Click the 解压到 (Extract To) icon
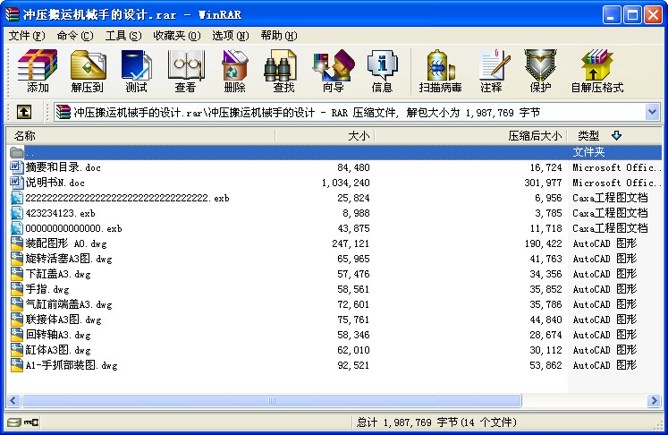The height and width of the screenshot is (435, 668). 87,71
